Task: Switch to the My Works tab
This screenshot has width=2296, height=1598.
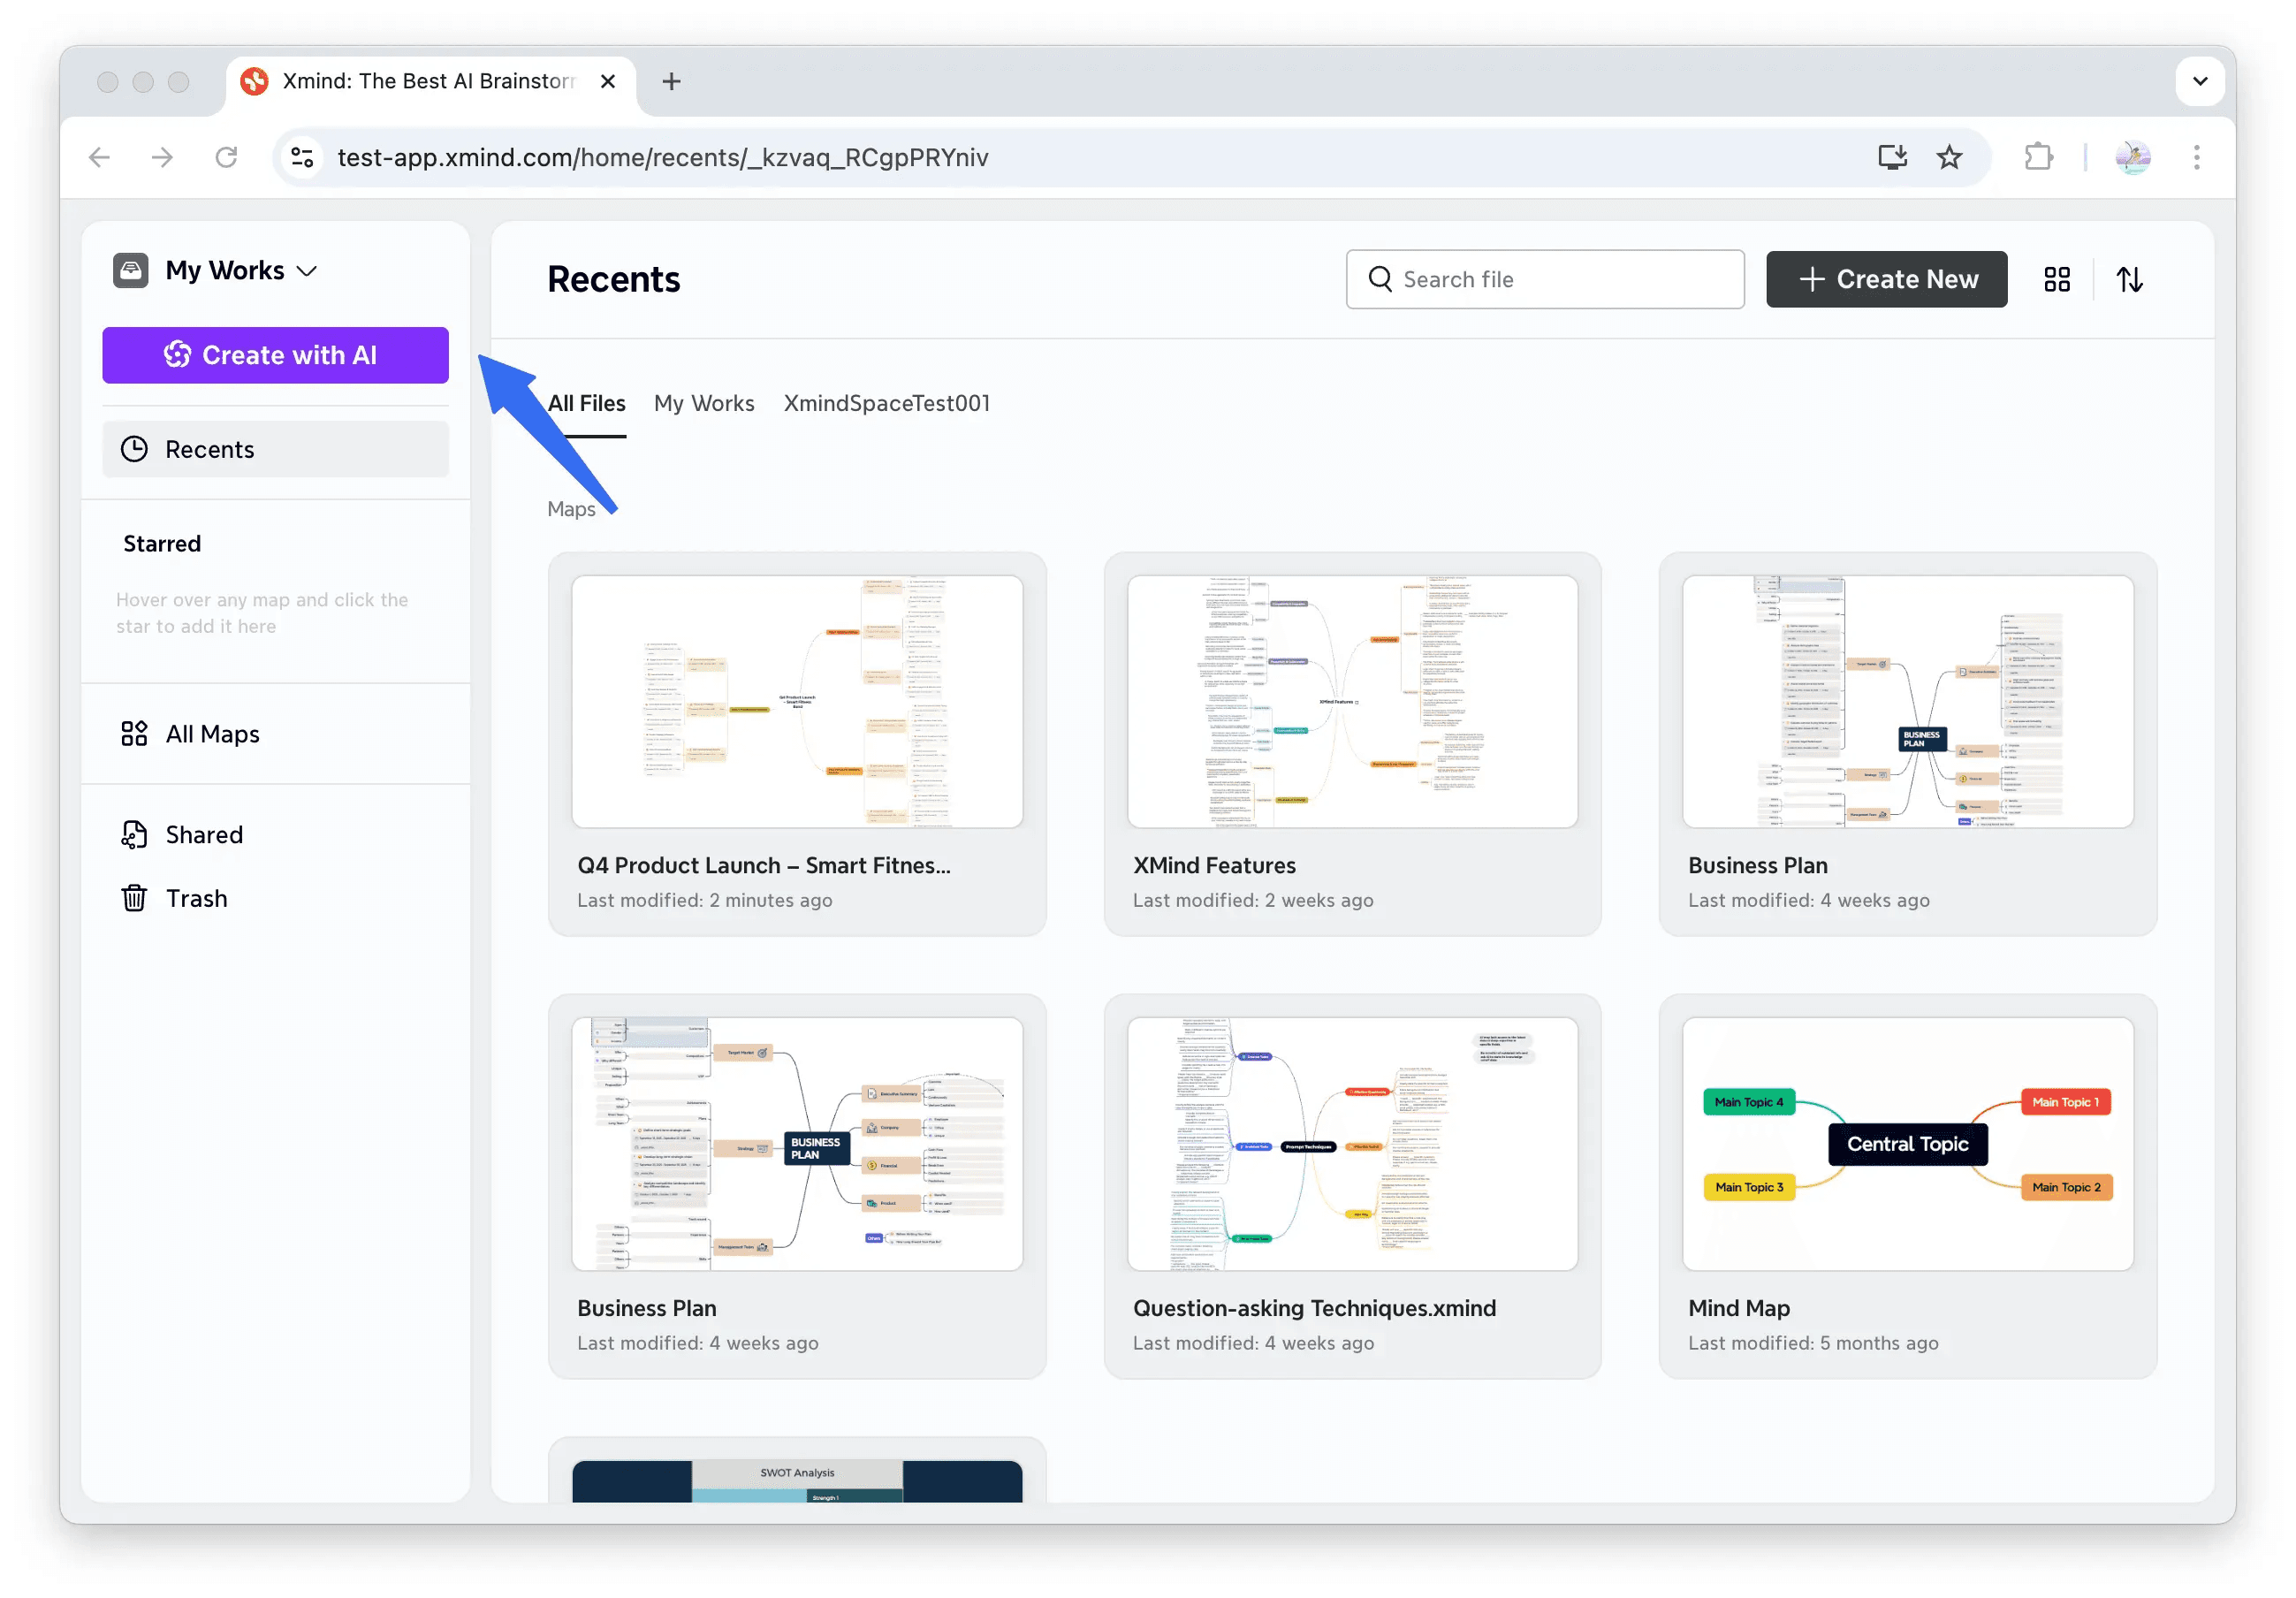Action: point(704,403)
